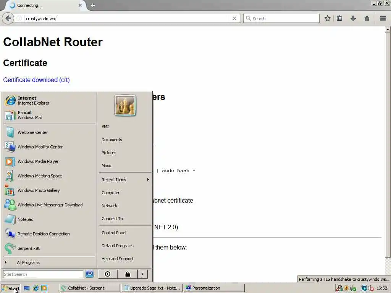
Task: Open Connect To
Action: pos(125,219)
